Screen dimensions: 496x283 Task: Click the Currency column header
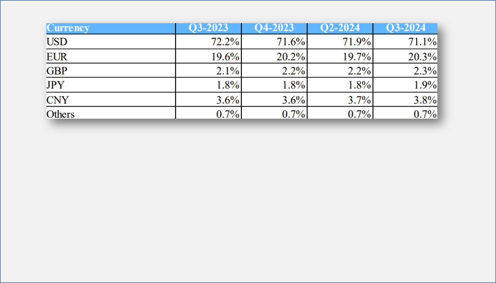68,28
